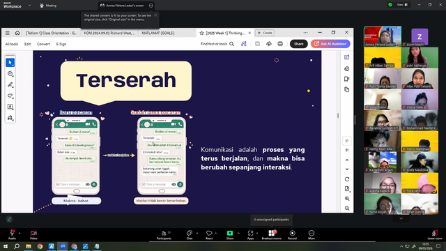Expand the Apps options arrow
Viewport: 446px width, 251px height.
(257, 233)
